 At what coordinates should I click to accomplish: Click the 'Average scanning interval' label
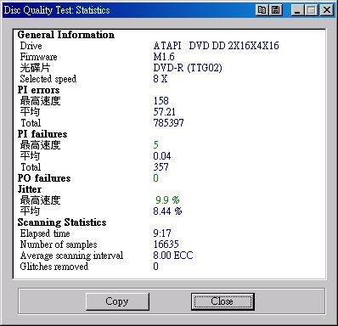coord(71,256)
